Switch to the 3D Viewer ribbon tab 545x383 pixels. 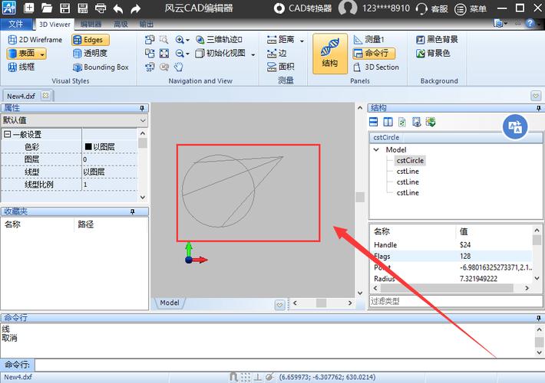[x=54, y=25]
